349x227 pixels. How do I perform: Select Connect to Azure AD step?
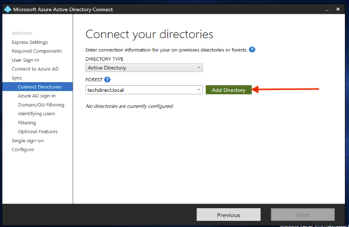35,69
